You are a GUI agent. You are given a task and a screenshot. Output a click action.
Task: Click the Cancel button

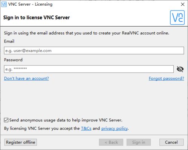pyautogui.click(x=171, y=142)
